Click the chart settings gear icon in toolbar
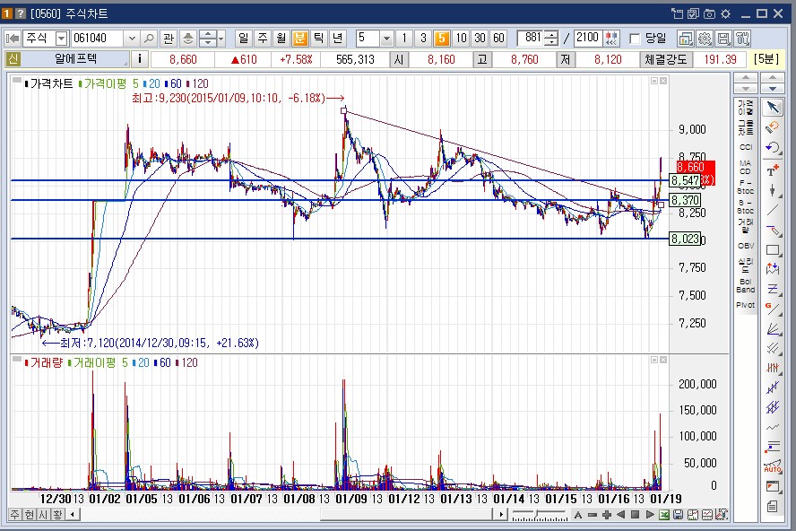 click(705, 38)
